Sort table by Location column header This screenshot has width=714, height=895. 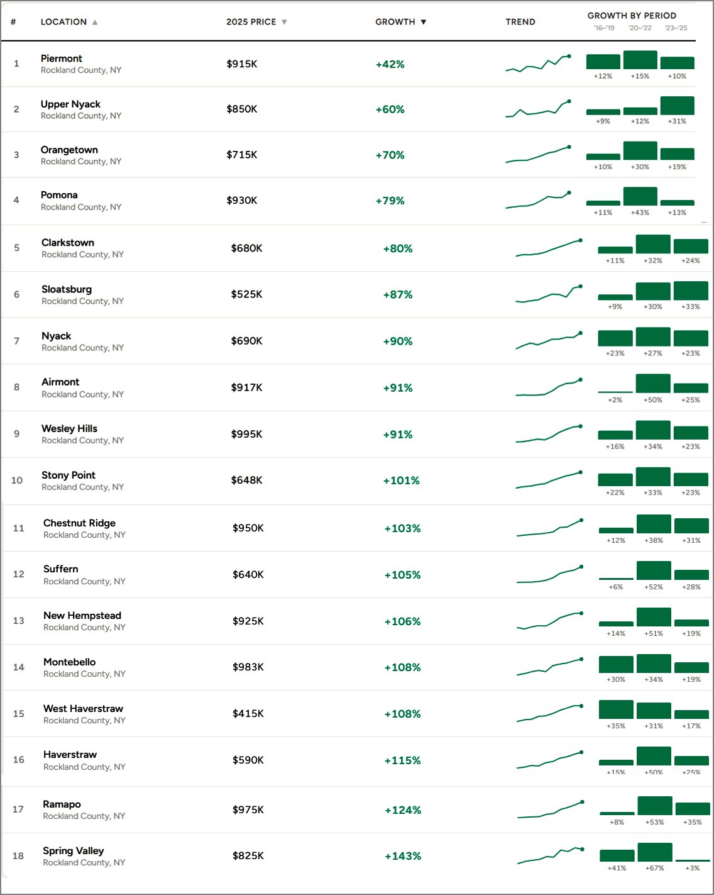63,22
